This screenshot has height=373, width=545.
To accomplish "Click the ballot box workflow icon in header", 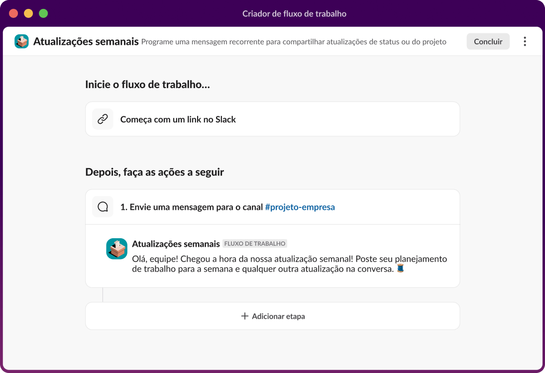I will tap(21, 42).
